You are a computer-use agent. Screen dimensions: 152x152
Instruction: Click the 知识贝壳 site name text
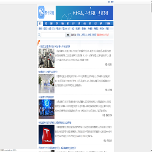pyautogui.click(x=49, y=13)
